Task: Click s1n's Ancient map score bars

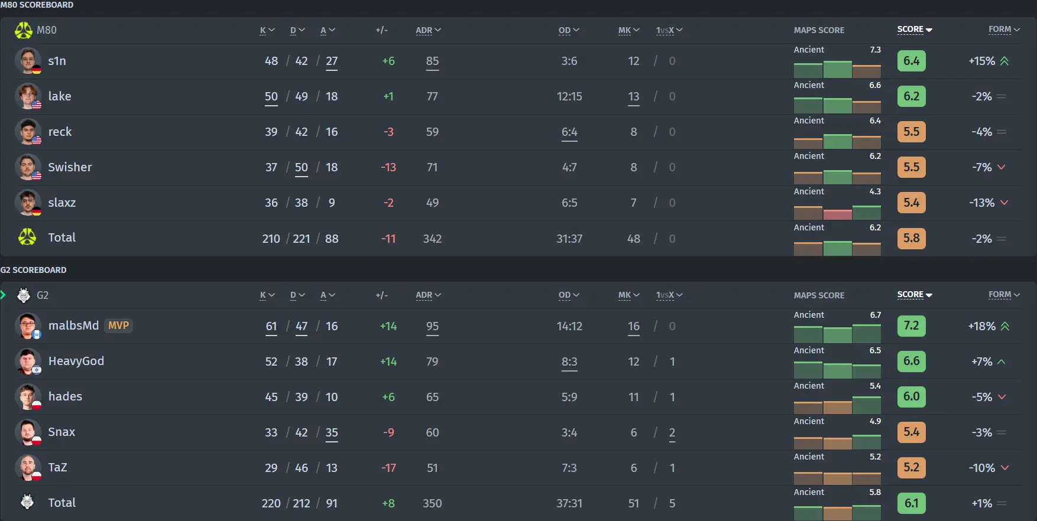Action: coord(837,69)
